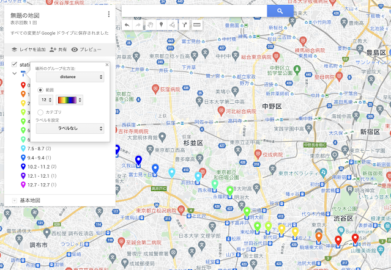The height and width of the screenshot is (270, 391).
Task: Click the paint roller style icon
Action: click(x=23, y=73)
